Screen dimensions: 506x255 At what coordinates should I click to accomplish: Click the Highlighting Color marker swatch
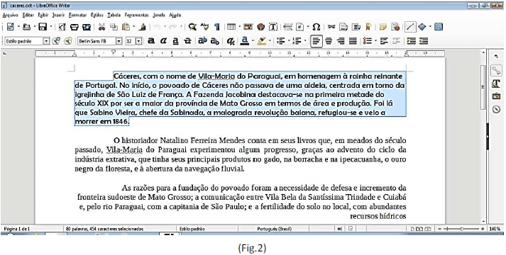262,41
